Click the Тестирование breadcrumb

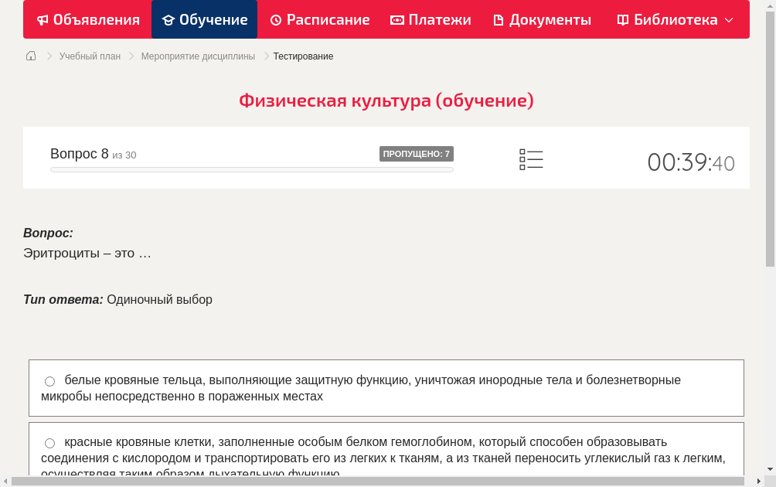(304, 56)
